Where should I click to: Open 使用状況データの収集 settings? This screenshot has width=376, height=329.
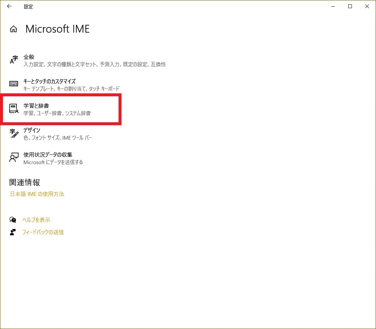click(x=46, y=158)
